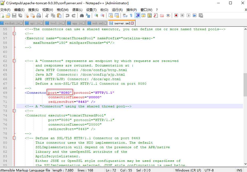Switch to the wechat.js tab

tap(12, 23)
